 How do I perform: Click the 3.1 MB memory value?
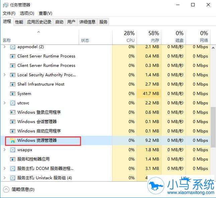click(152, 169)
